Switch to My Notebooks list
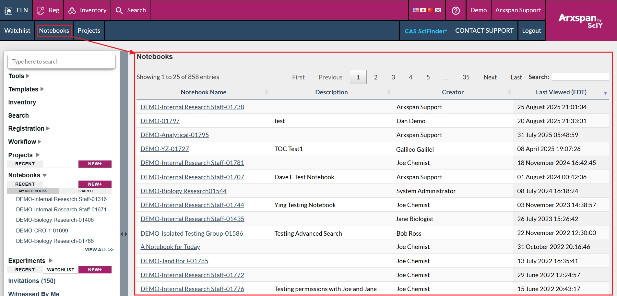The width and height of the screenshot is (617, 296). click(x=33, y=191)
